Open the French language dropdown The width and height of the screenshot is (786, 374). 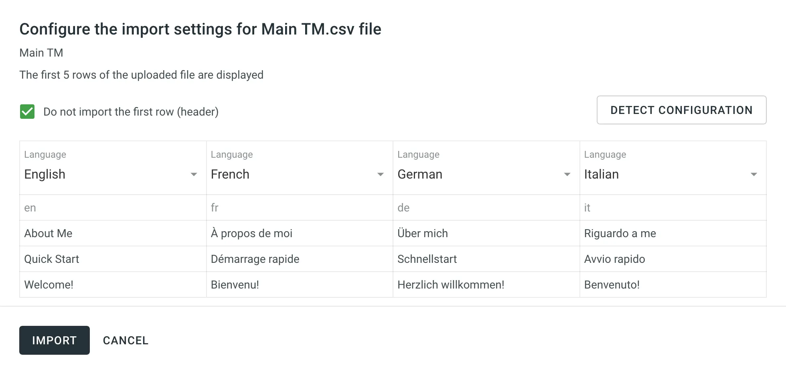point(380,174)
